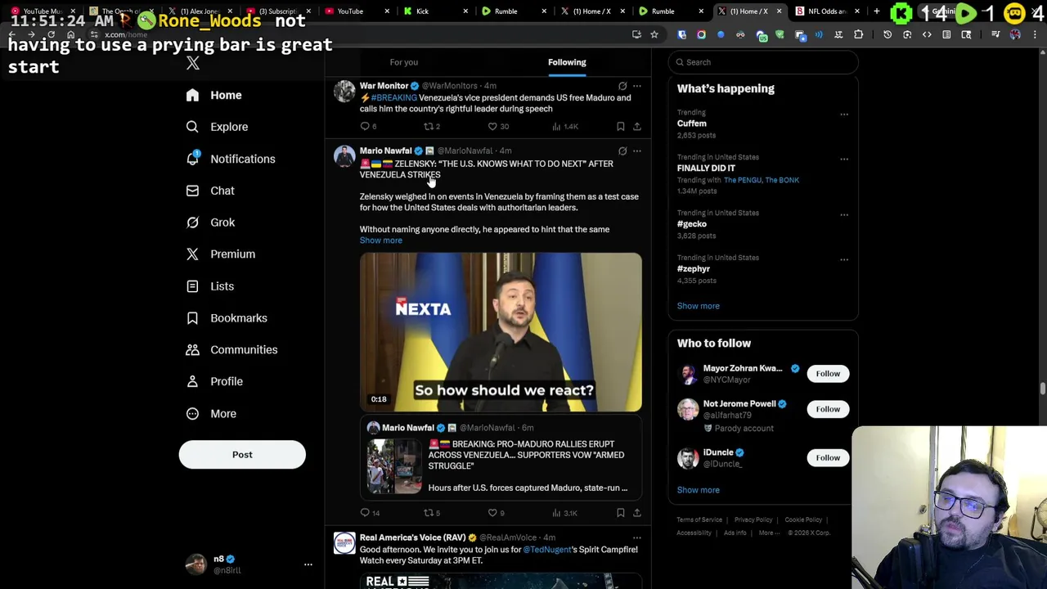Open options for #zephyr trend
1047x589 pixels.
coord(844,259)
